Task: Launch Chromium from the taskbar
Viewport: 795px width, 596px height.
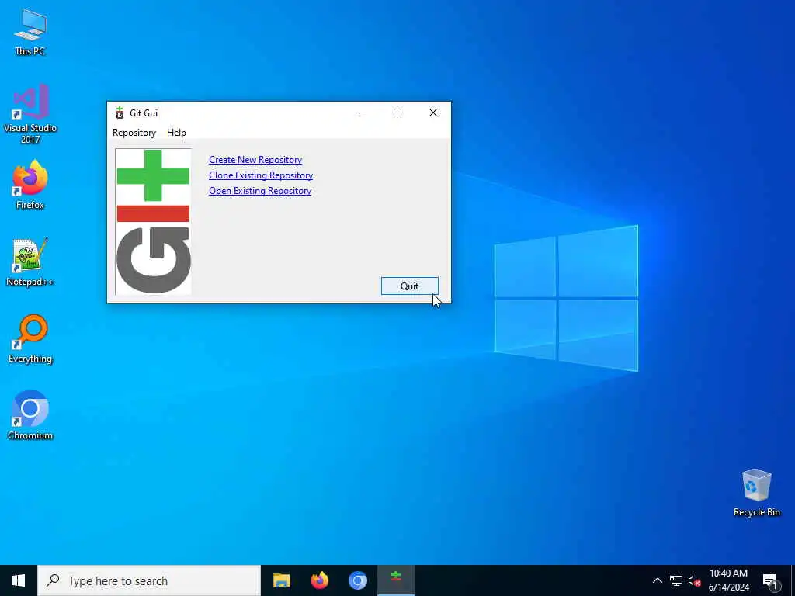Action: coord(357,580)
